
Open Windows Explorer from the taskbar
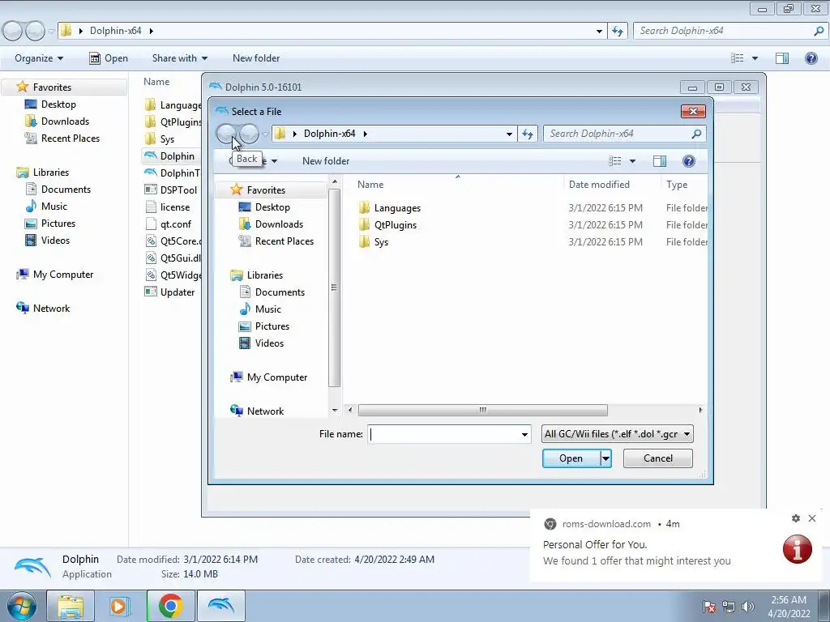71,606
